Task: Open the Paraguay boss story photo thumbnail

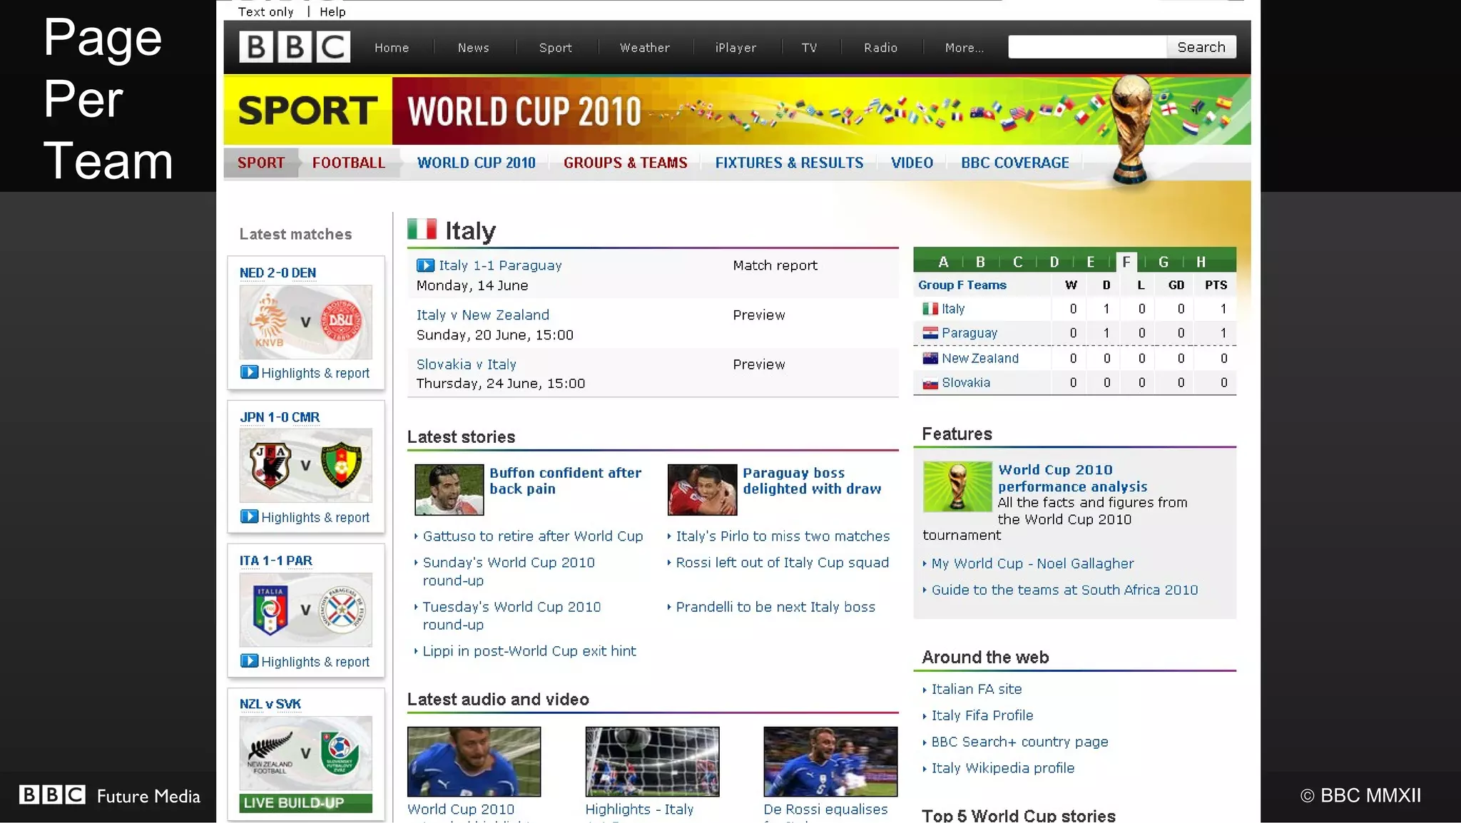Action: [702, 490]
